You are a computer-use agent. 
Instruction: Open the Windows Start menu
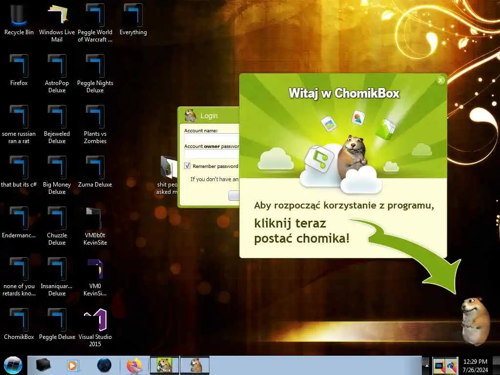(x=13, y=365)
